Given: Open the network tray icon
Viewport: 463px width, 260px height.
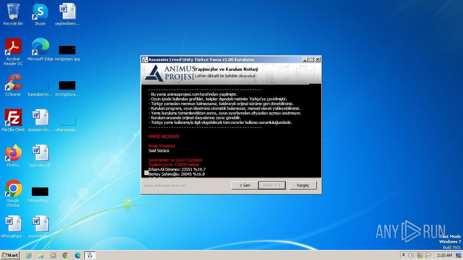Looking at the screenshot, I should (420, 255).
